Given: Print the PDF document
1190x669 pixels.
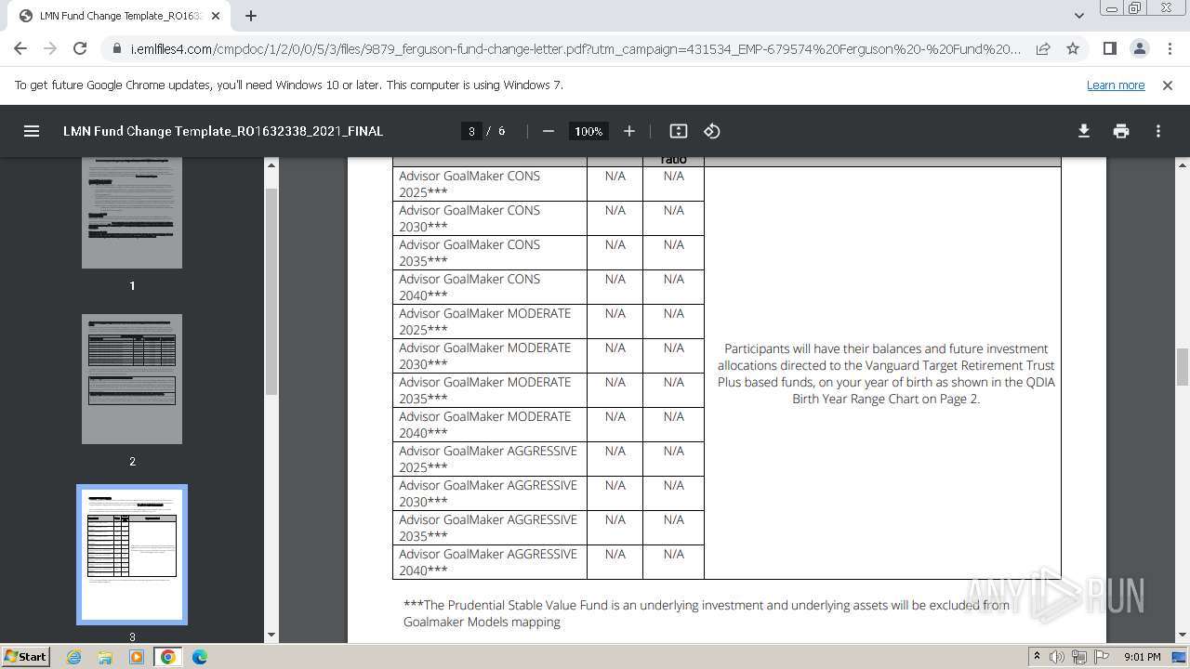Looking at the screenshot, I should pyautogui.click(x=1121, y=131).
